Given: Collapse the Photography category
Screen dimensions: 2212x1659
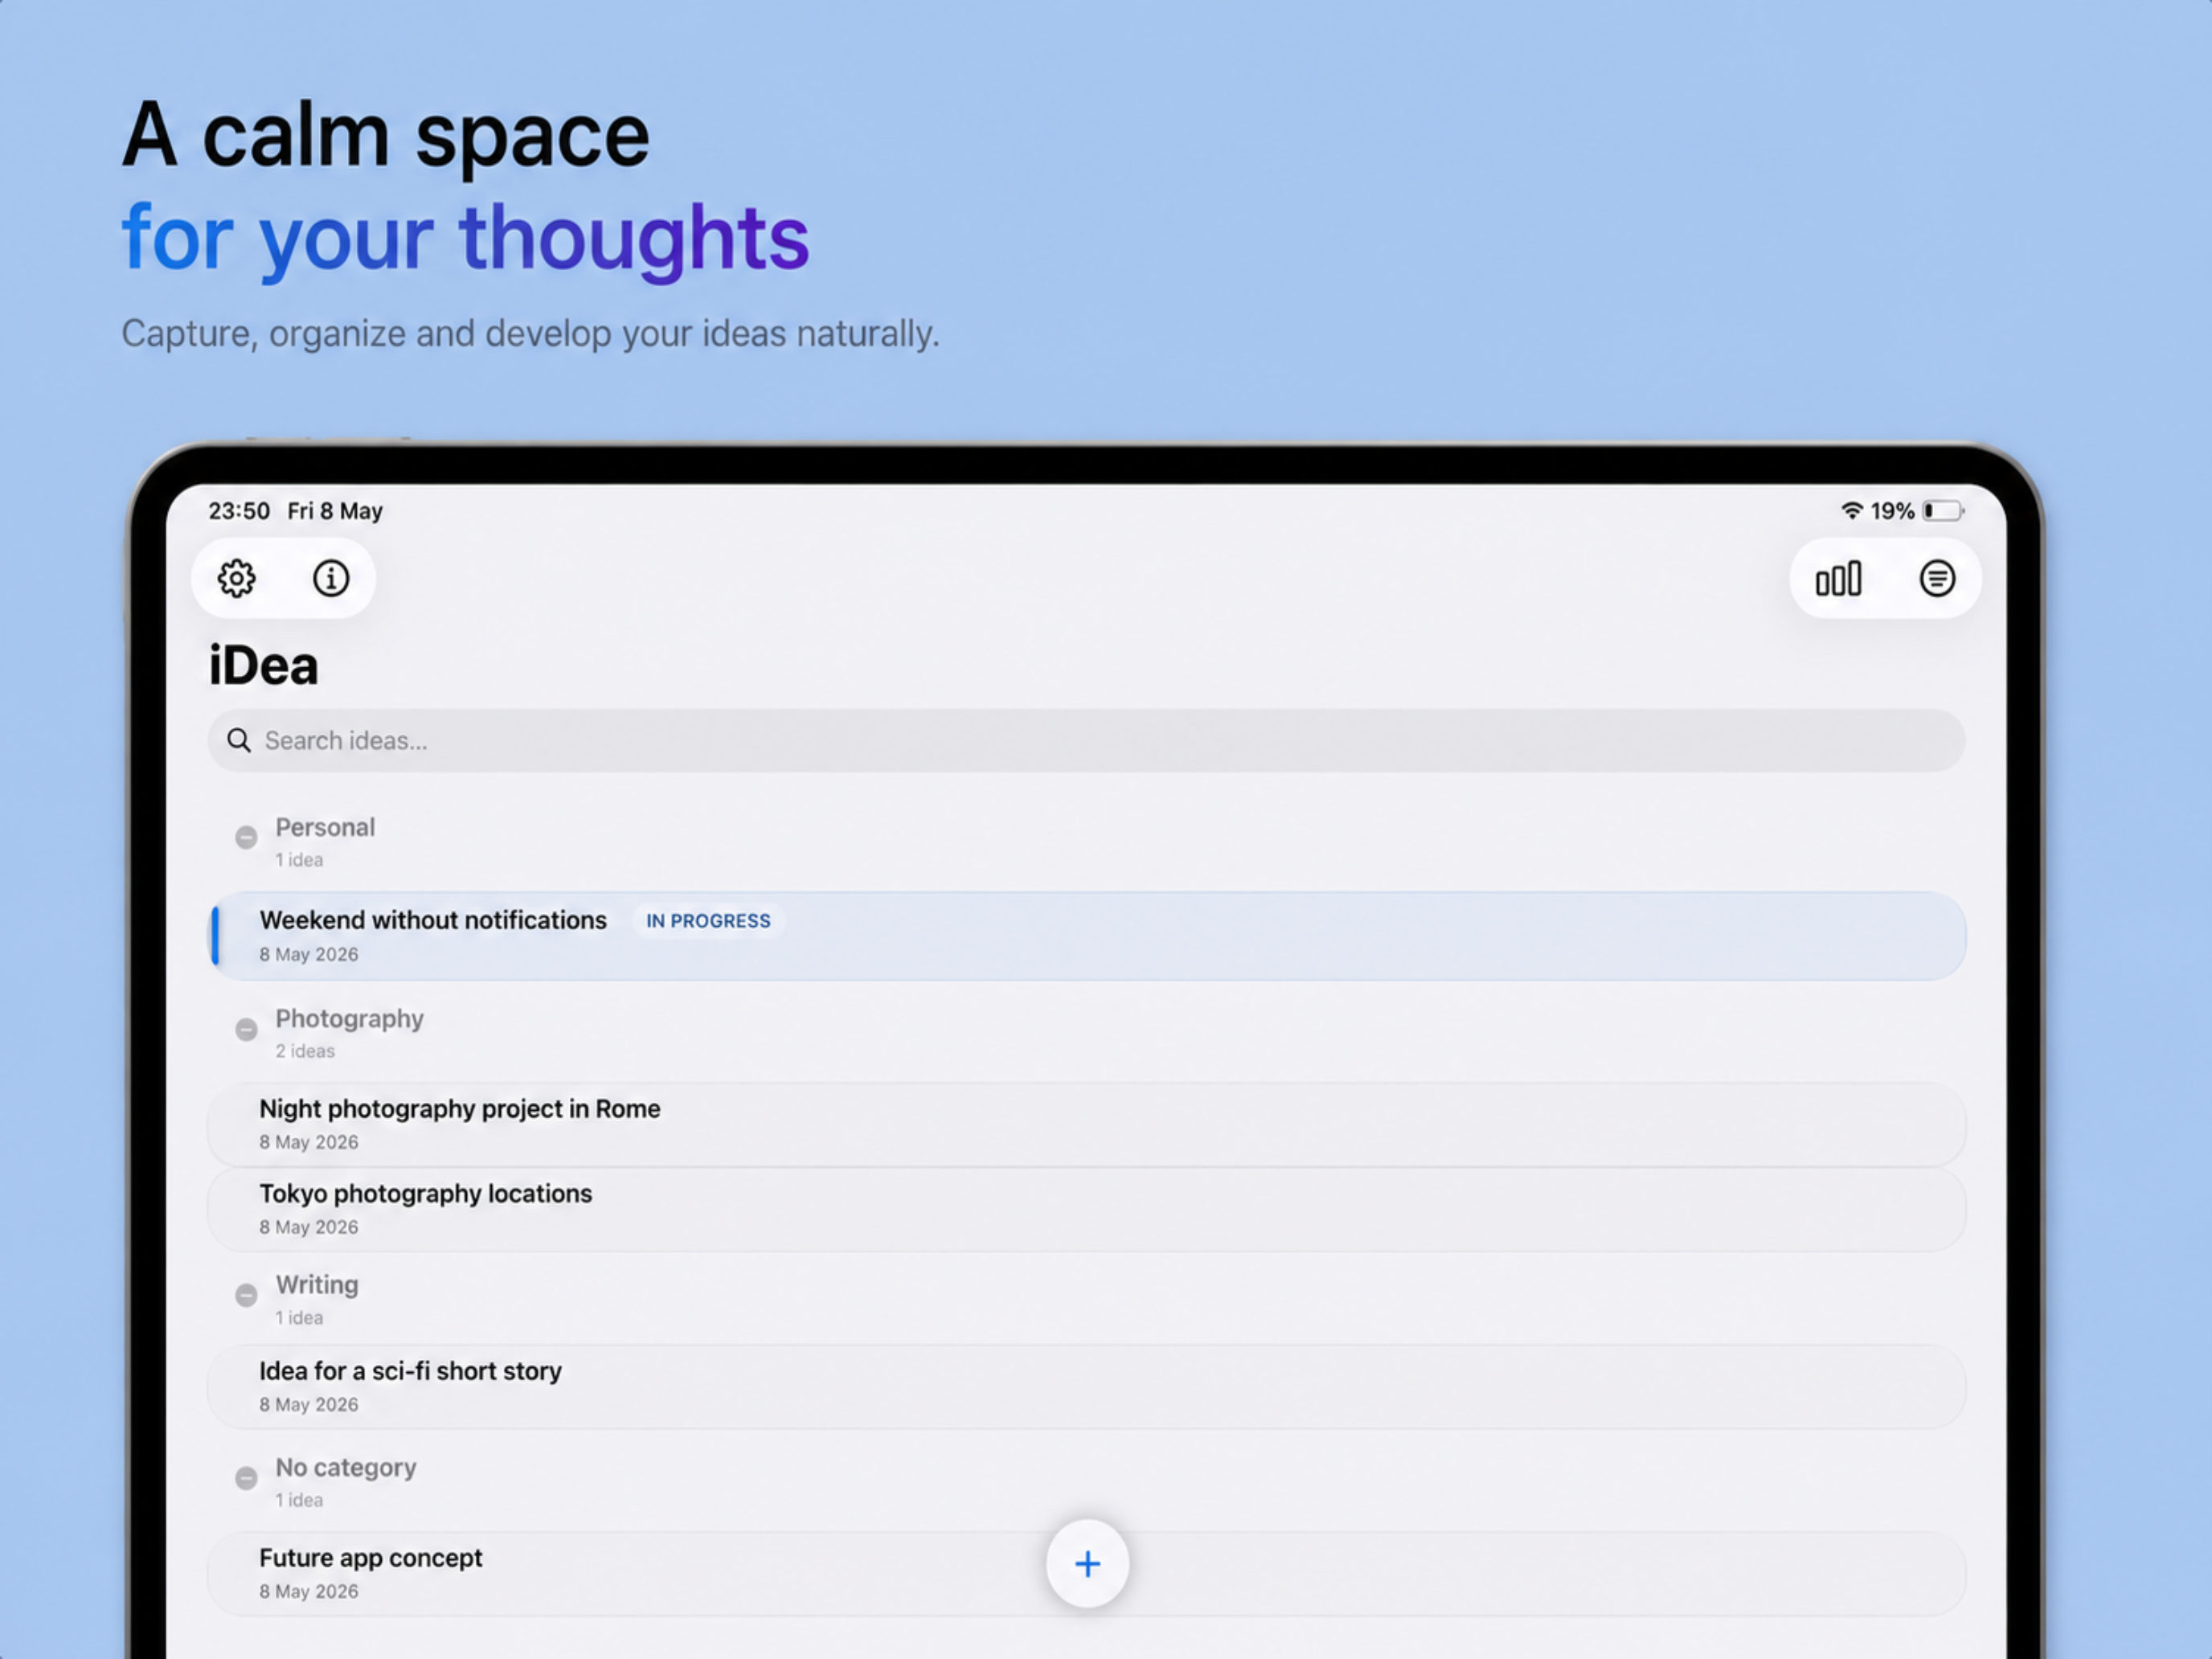Looking at the screenshot, I should coord(246,1029).
